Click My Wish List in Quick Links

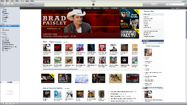pyautogui.click(x=147, y=33)
